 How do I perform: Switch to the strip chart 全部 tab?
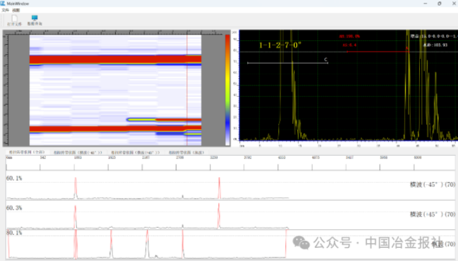(x=26, y=152)
